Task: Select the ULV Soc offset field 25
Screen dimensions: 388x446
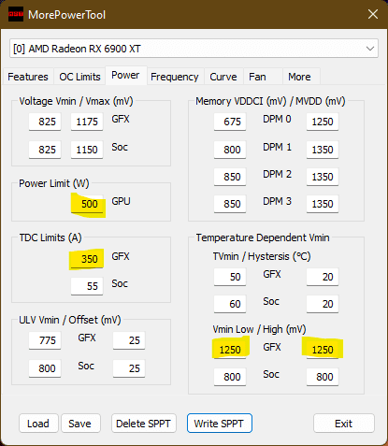Action: pyautogui.click(x=129, y=368)
